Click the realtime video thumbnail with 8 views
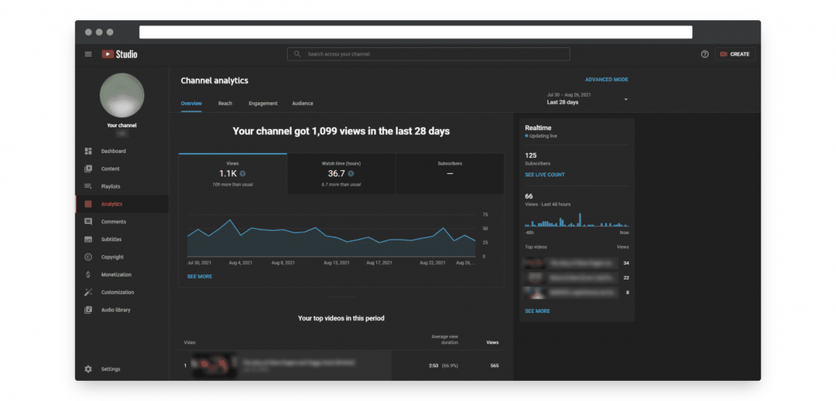Screen dimensions: 836x401 [533, 293]
